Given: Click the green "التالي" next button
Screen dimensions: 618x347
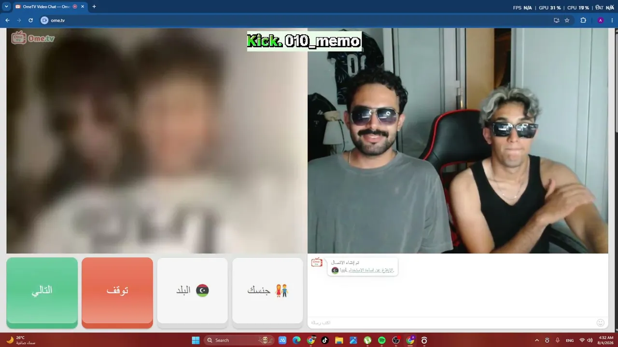Looking at the screenshot, I should [42, 293].
